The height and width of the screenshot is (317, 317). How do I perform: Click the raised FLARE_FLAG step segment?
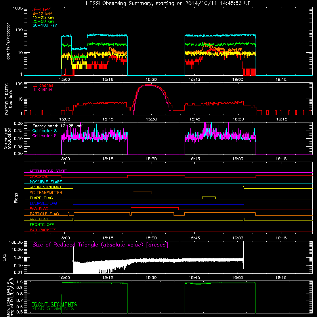pos(209,197)
